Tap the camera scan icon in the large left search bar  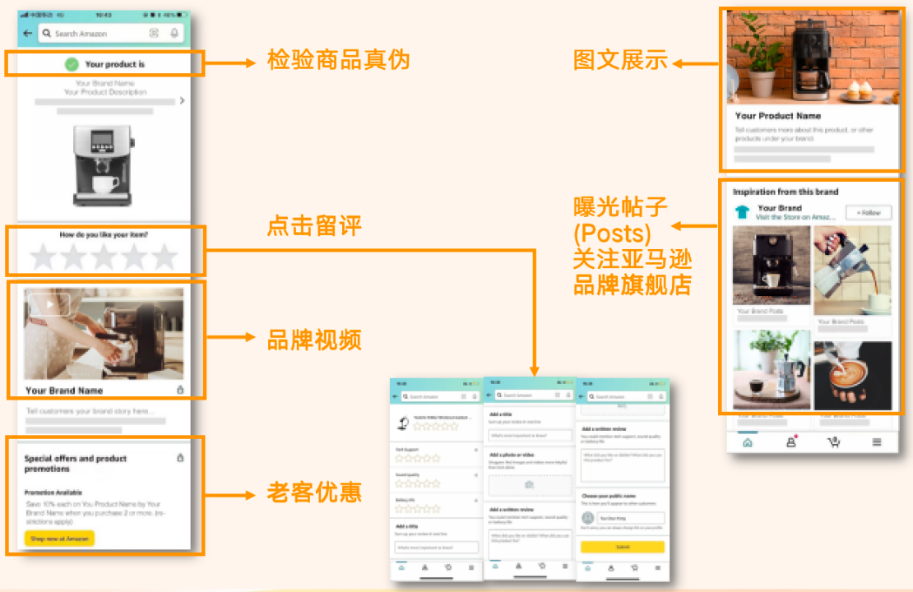[x=154, y=34]
